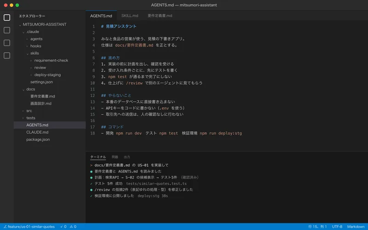Click the UTF-8 encoding indicator
368x230 pixels.
337,227
